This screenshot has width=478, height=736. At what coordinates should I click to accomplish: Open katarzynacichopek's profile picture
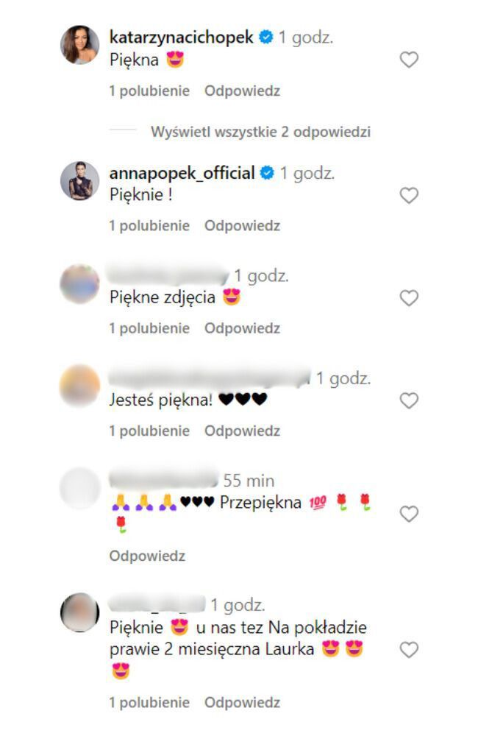[x=79, y=45]
